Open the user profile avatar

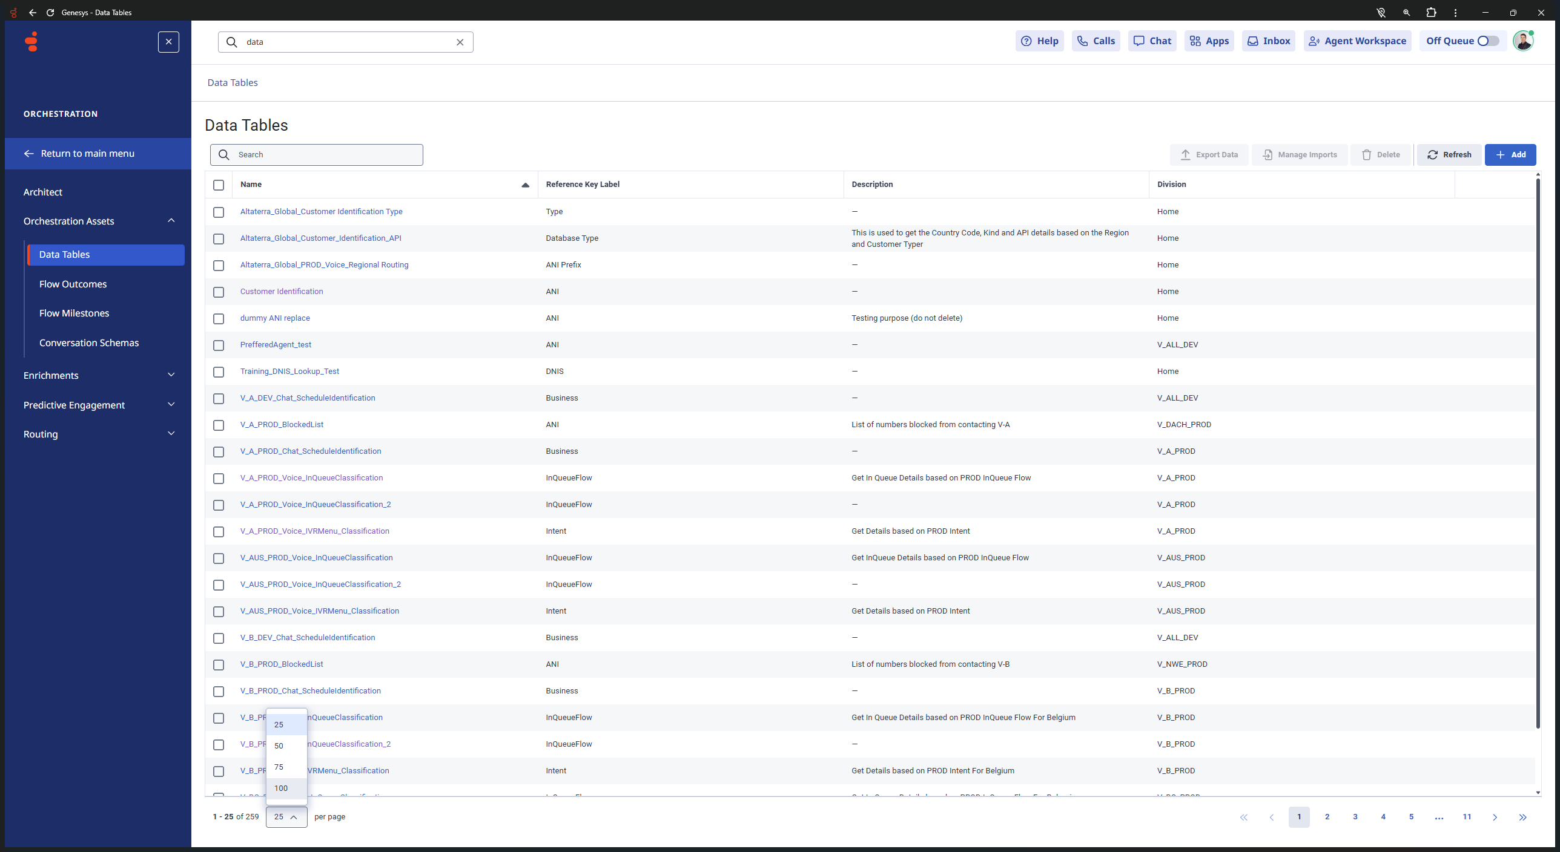[x=1522, y=41]
